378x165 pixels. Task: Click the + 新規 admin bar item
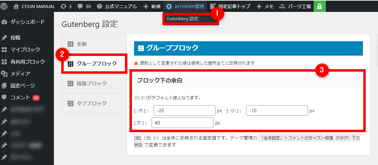coord(152,7)
